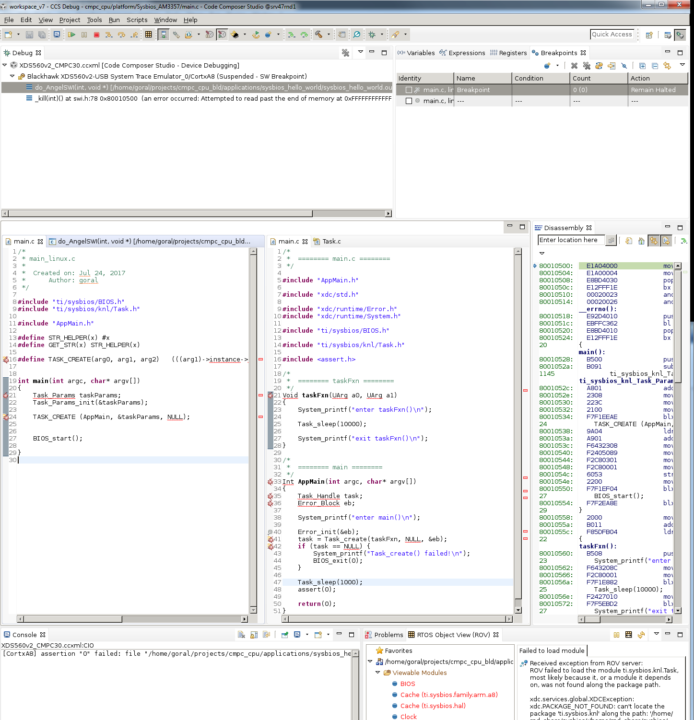The width and height of the screenshot is (694, 720).
Task: Toggle the Skip All Breakpoints button in main toolbar
Action: tap(222, 35)
